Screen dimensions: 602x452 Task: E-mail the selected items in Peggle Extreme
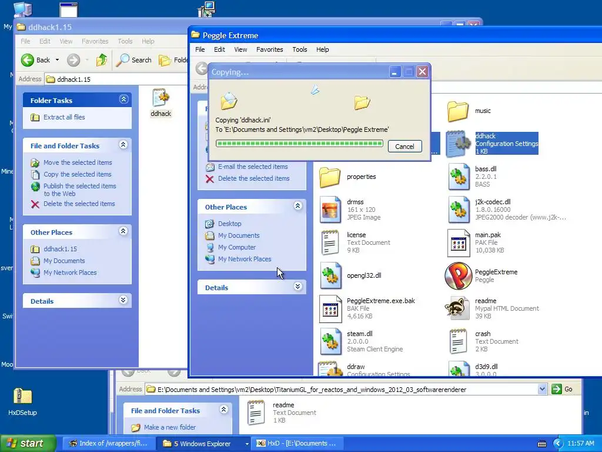pos(253,167)
